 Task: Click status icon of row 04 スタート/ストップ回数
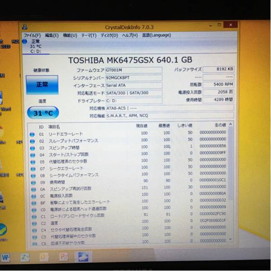point(33,155)
